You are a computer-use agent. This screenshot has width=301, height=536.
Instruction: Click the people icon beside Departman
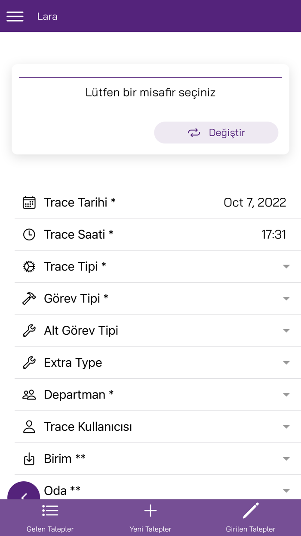(x=29, y=395)
